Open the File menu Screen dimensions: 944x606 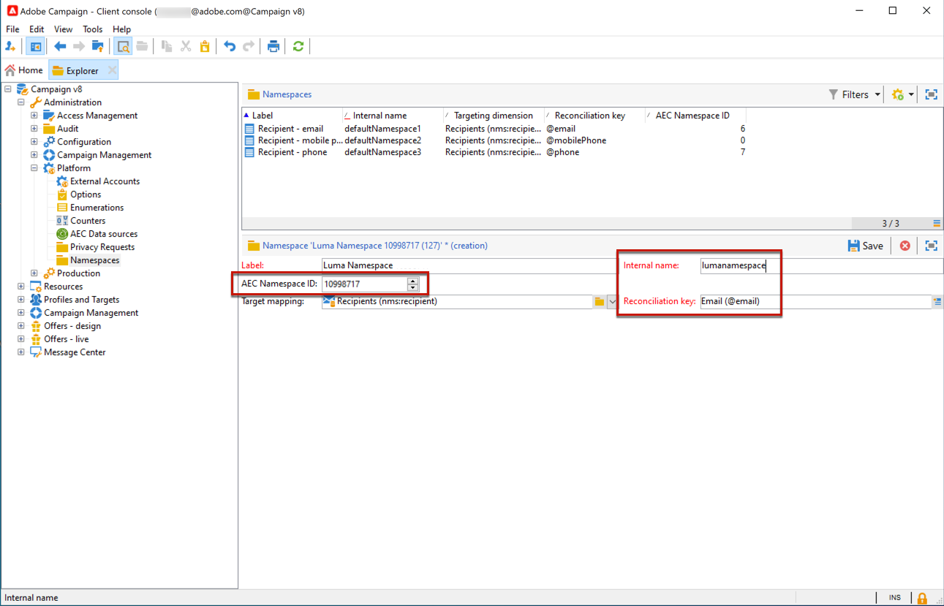12,29
